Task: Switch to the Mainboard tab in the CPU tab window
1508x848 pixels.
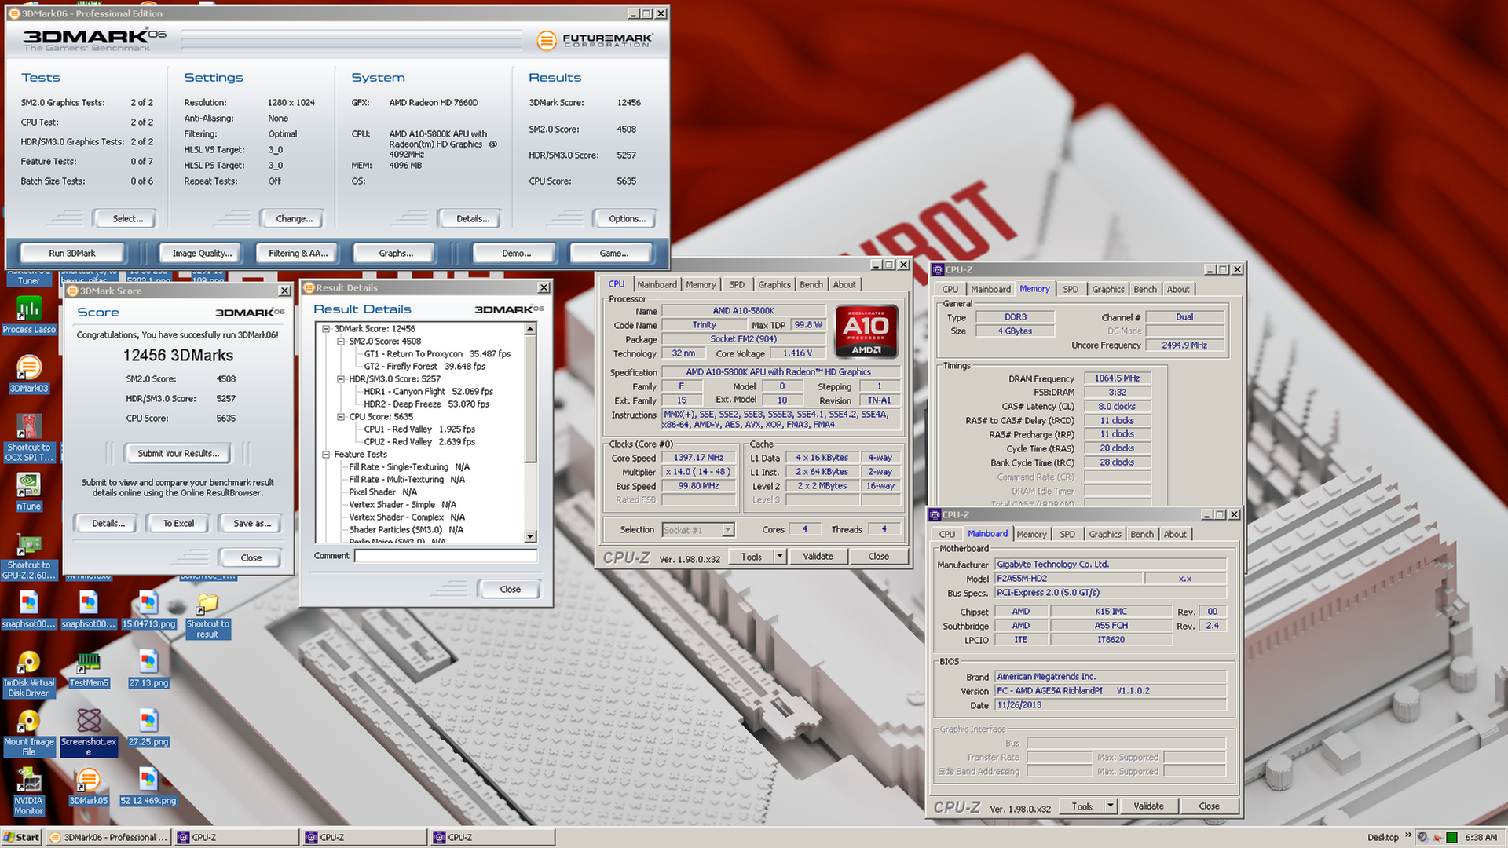Action: (x=657, y=285)
